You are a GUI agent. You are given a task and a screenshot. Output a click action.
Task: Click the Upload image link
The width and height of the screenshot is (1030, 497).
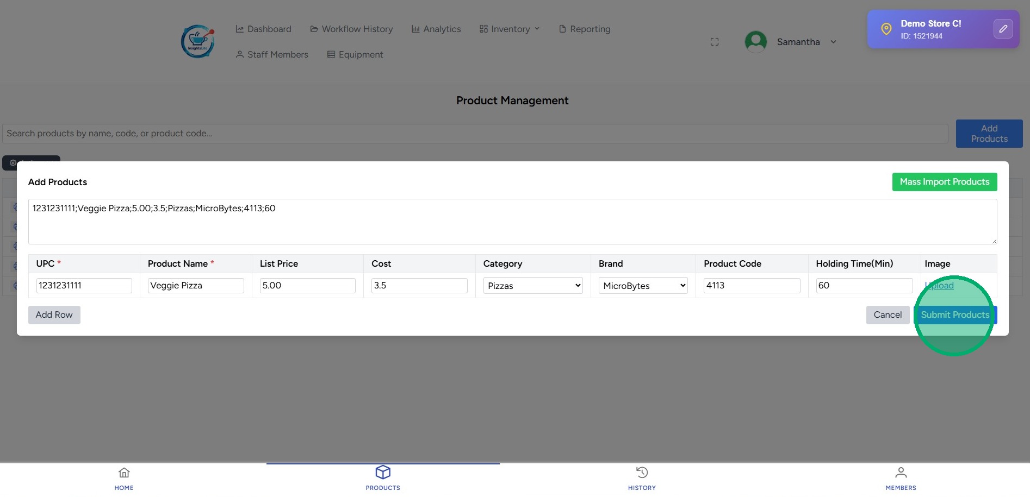pyautogui.click(x=940, y=286)
